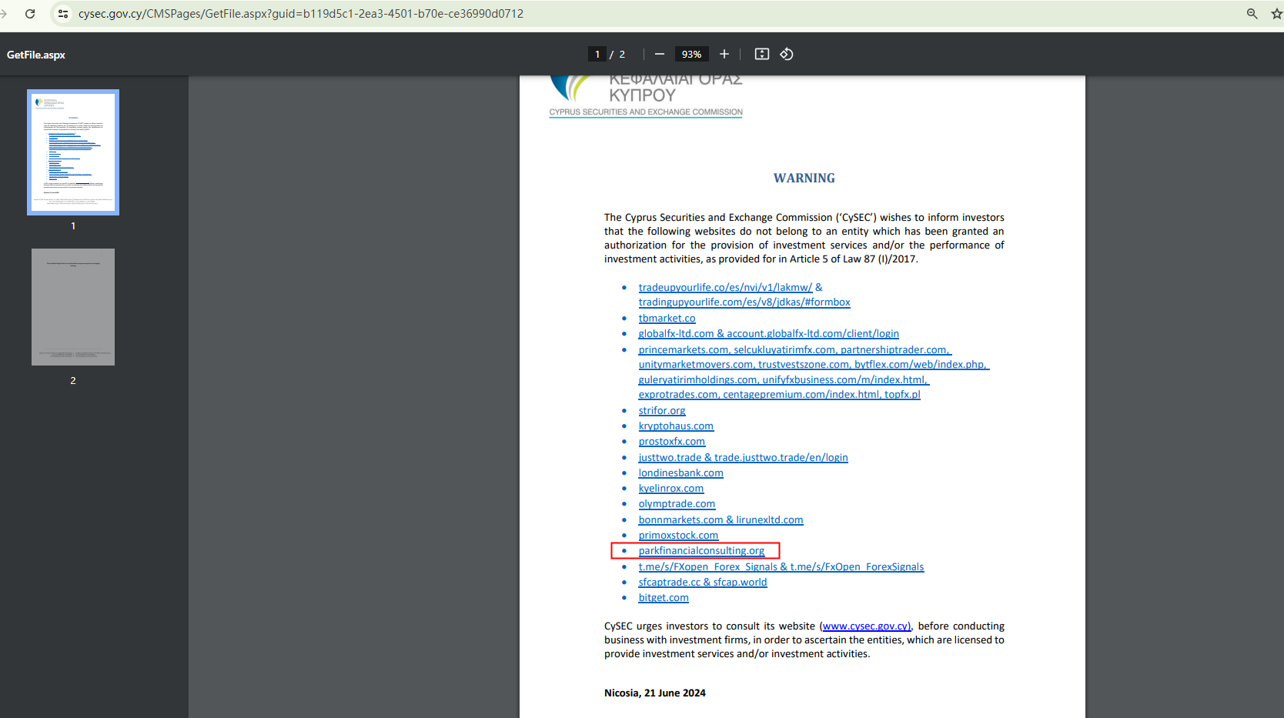Fit the PDF to page
Viewport: 1284px width, 718px height.
pyautogui.click(x=762, y=54)
